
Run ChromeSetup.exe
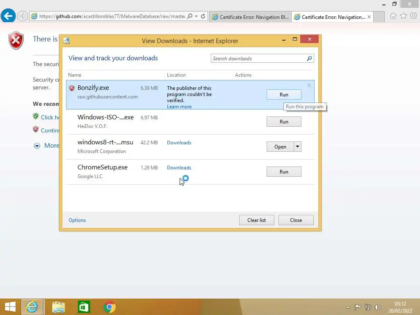284,172
